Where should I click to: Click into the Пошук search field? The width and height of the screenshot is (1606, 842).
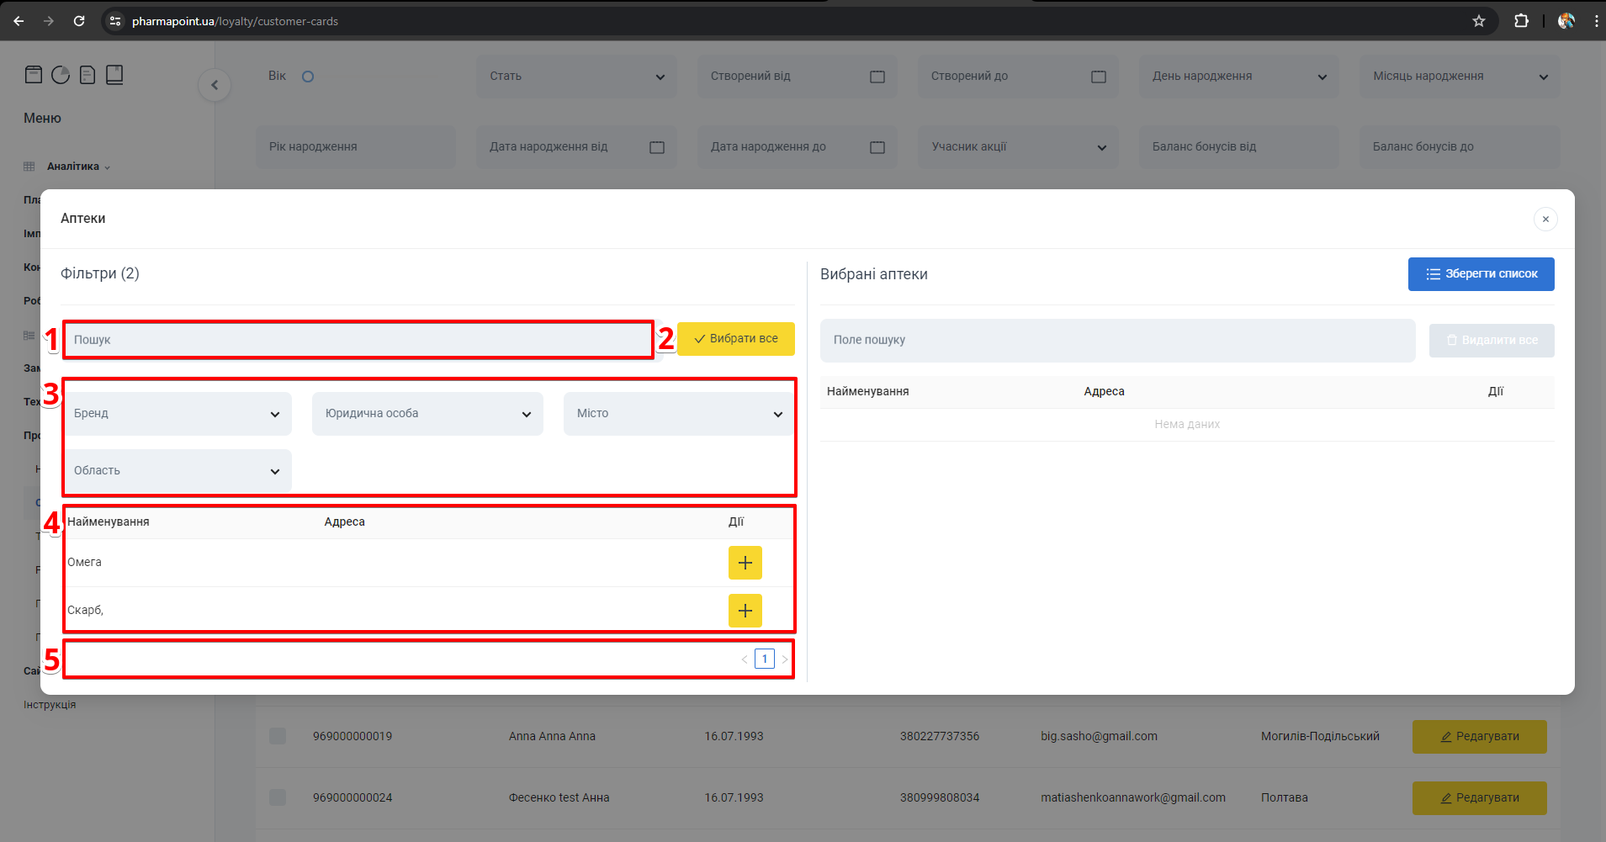tap(358, 340)
